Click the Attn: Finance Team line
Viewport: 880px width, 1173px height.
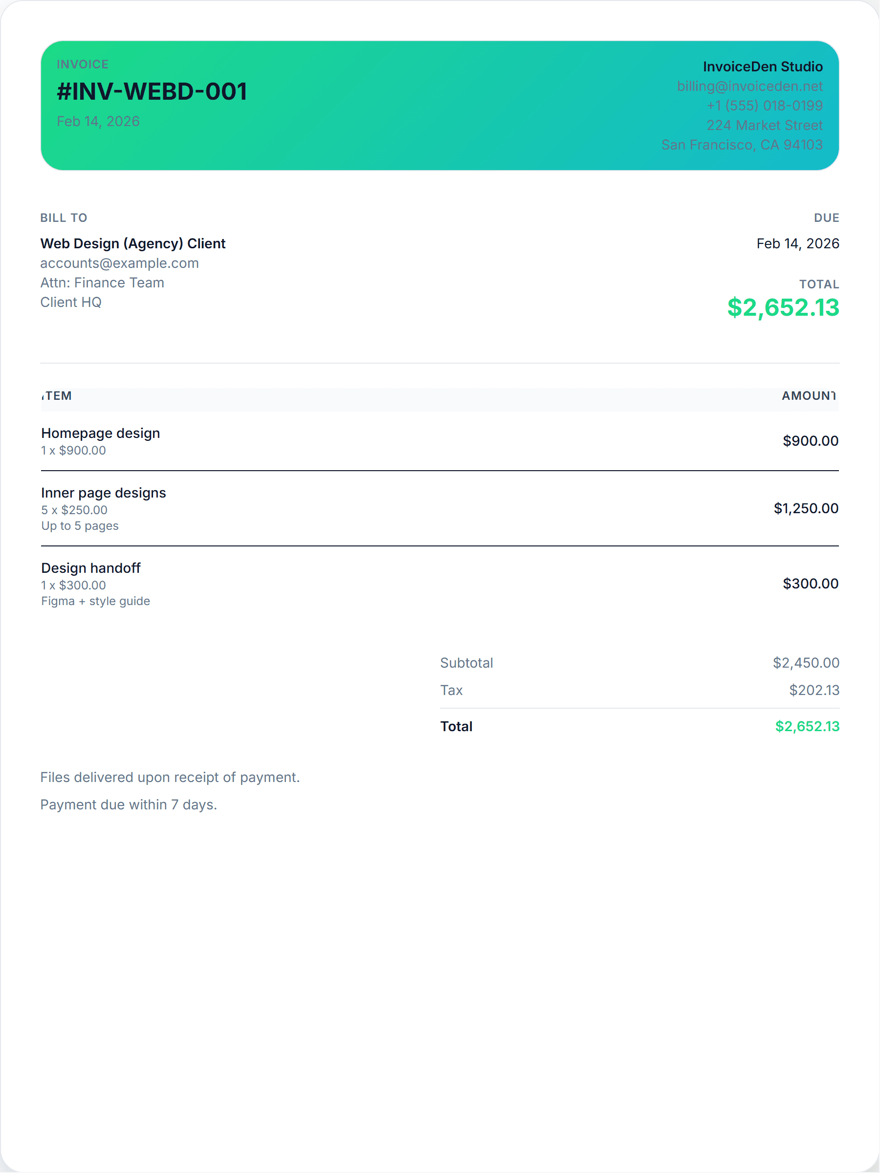(x=102, y=282)
